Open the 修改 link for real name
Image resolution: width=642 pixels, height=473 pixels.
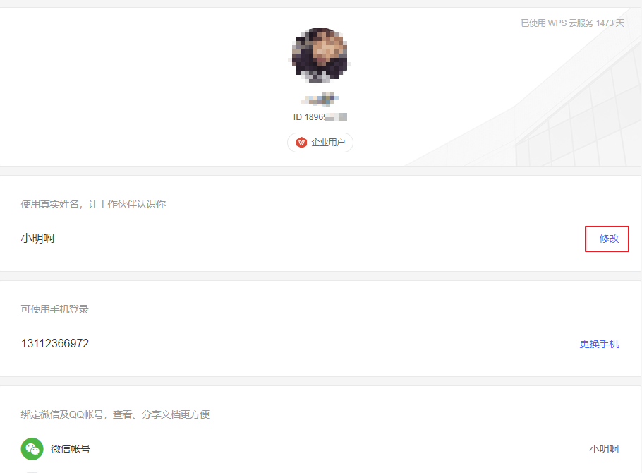[609, 239]
